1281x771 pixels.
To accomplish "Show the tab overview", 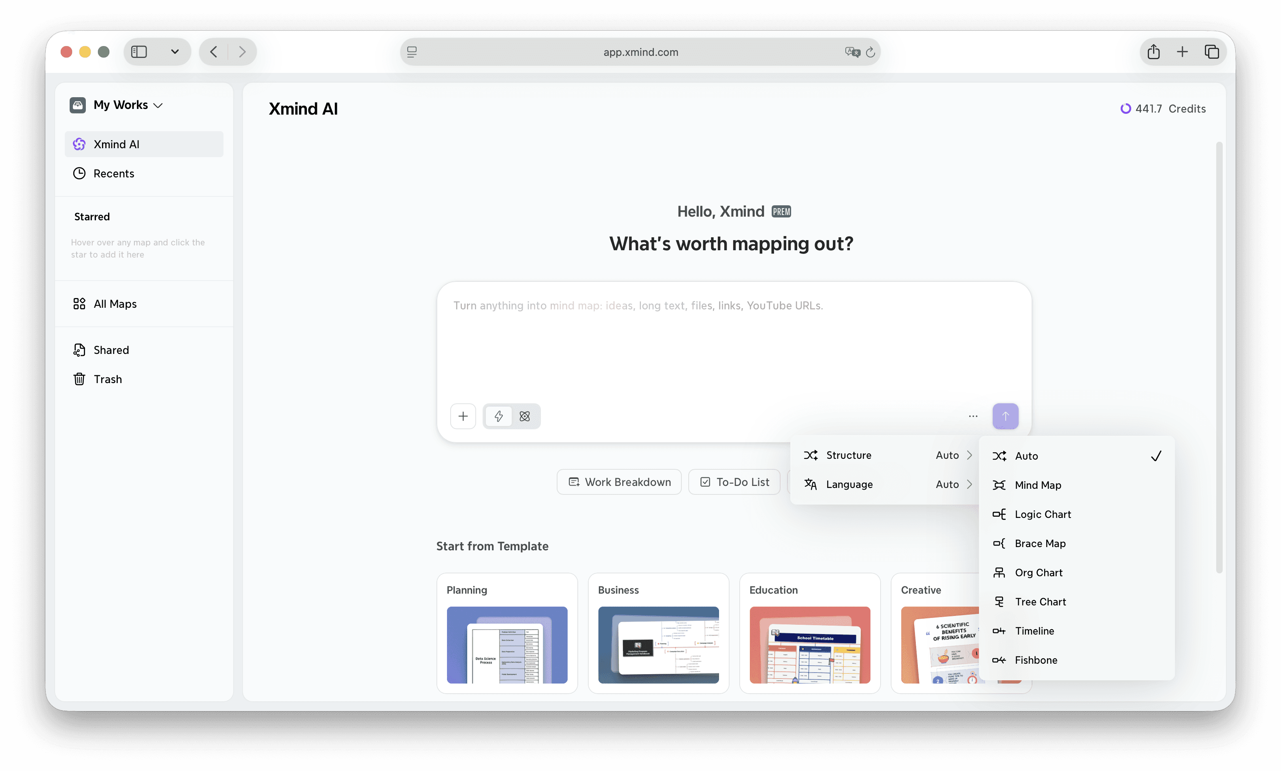I will point(1211,52).
